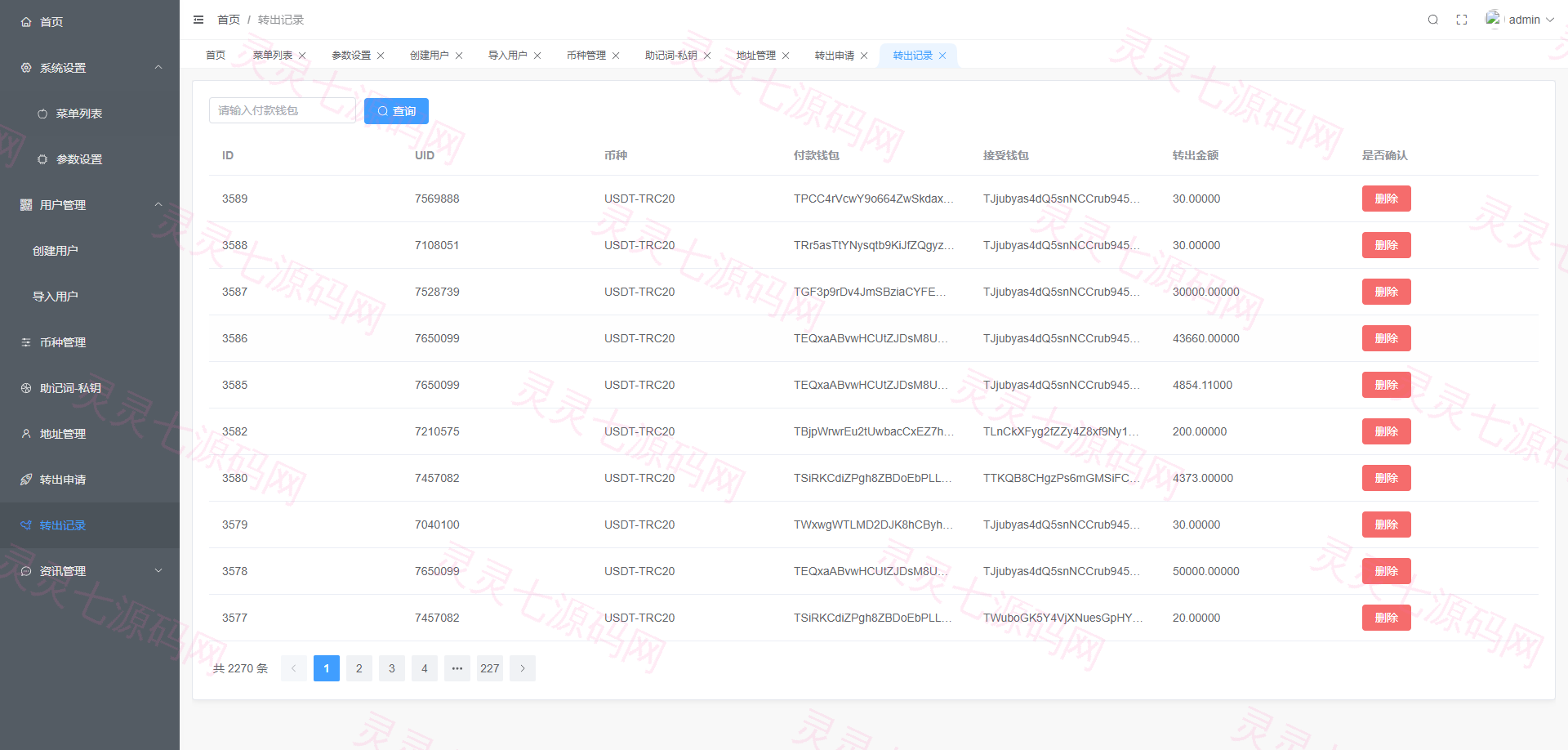Open the search magnifier icon in header
Image resolution: width=1568 pixels, height=750 pixels.
pos(1432,20)
